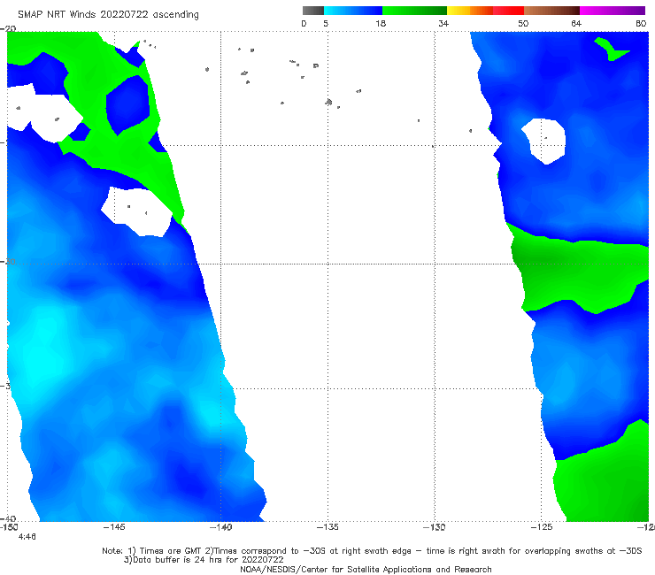Click the color bar label '50'
This screenshot has height=575, width=655.
[523, 24]
